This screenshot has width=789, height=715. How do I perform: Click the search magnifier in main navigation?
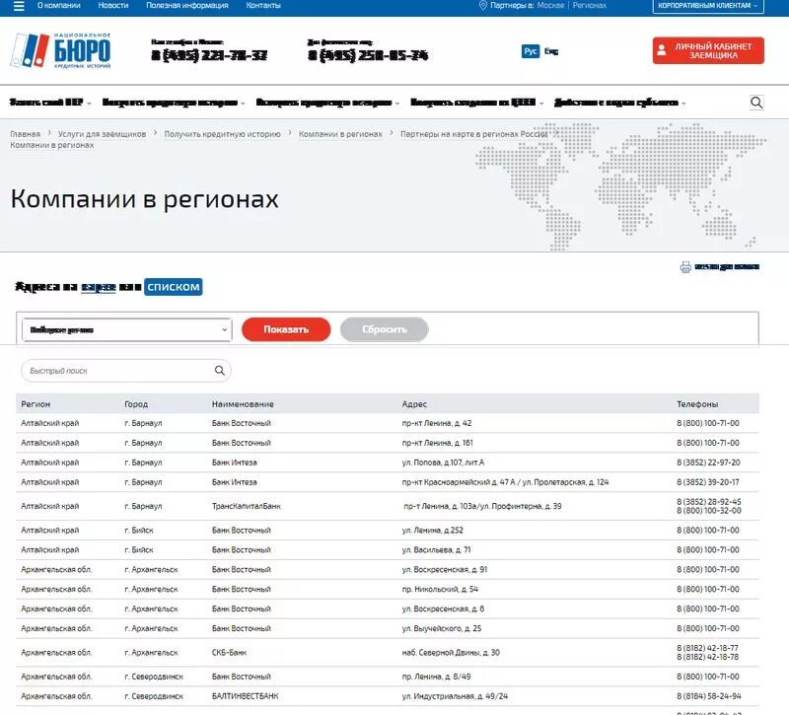click(756, 103)
